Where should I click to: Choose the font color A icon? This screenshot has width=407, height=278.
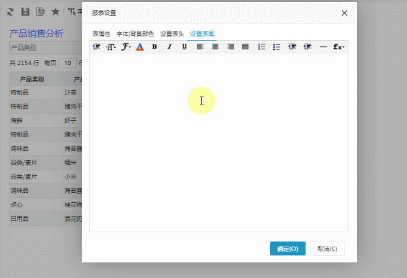click(140, 46)
